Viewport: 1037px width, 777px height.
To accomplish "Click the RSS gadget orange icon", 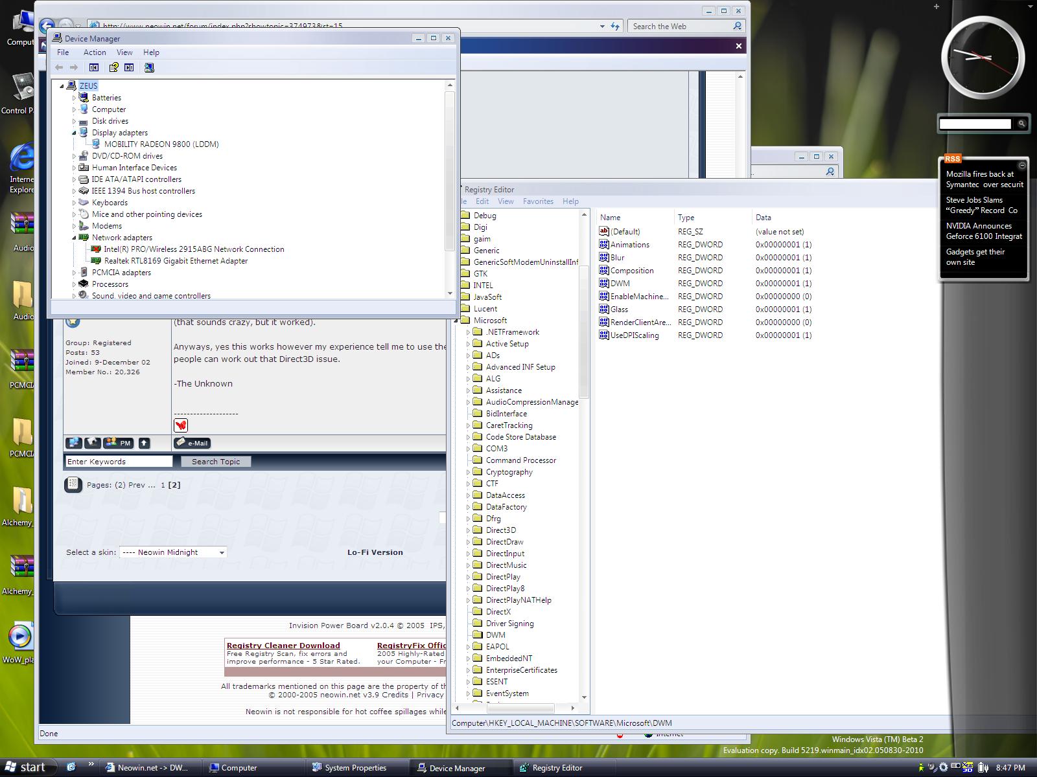I will pos(952,159).
